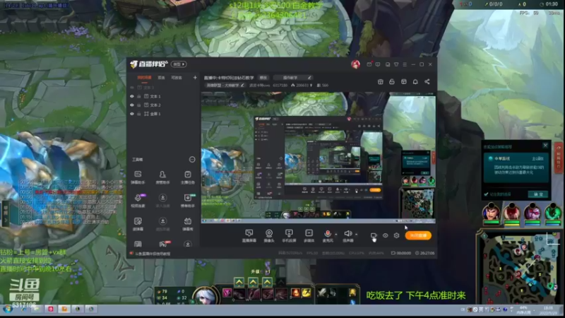565x318 pixels.
Task: Click the user avatar in title bar
Action: point(356,64)
